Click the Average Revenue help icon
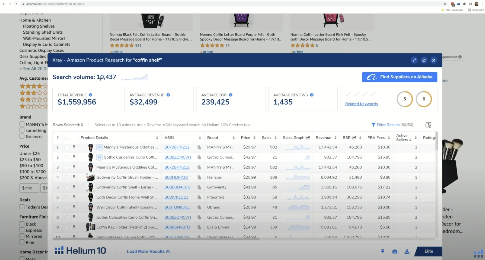Image resolution: width=485 pixels, height=260 pixels. click(168, 95)
